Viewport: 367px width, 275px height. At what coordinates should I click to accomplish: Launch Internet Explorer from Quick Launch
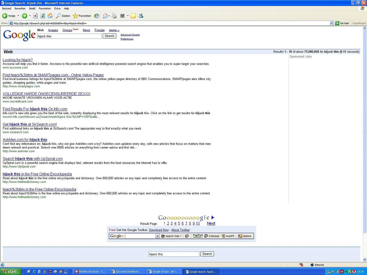point(34,272)
